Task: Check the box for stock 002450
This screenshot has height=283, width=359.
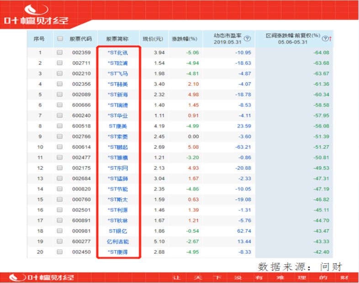Action: click(x=60, y=252)
